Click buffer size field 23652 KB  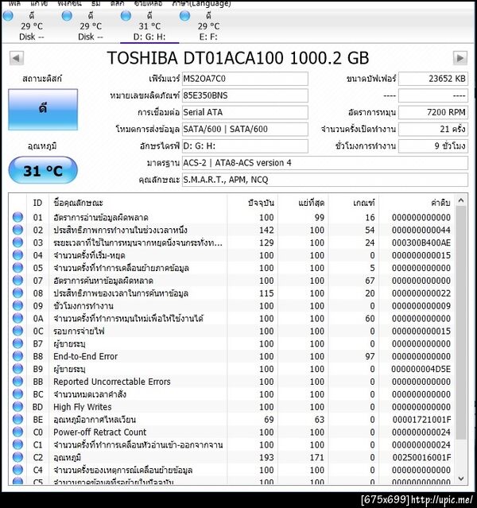[x=433, y=79]
